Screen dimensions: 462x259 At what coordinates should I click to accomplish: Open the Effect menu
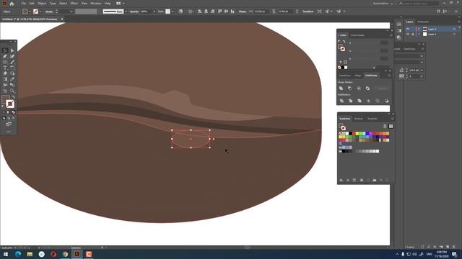74,4
